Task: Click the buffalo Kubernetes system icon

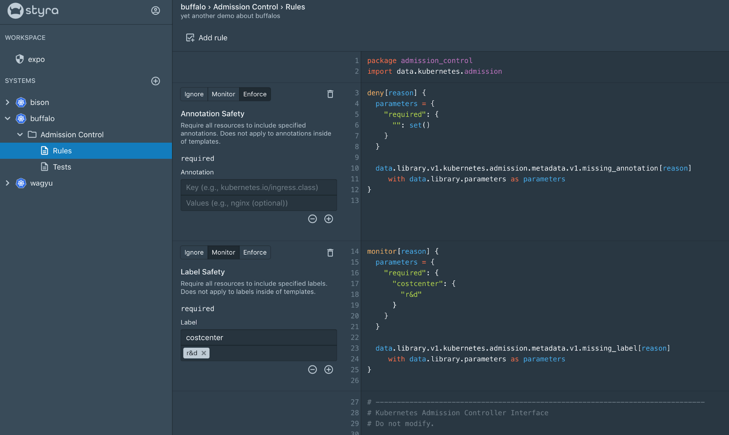Action: pos(21,118)
